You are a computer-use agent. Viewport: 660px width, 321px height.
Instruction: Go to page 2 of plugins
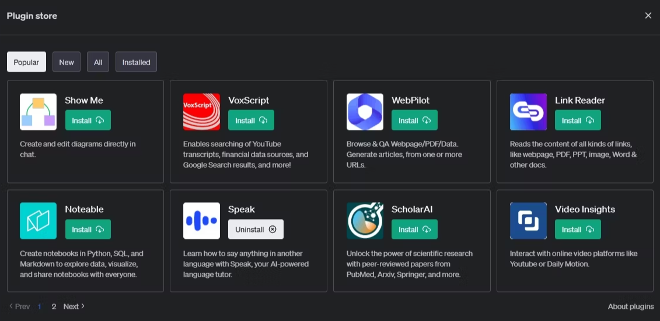[54, 306]
